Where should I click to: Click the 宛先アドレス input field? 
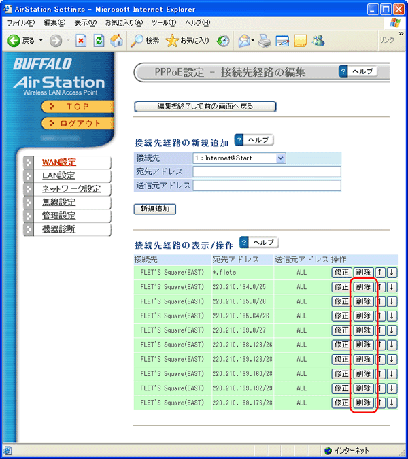[x=267, y=171]
